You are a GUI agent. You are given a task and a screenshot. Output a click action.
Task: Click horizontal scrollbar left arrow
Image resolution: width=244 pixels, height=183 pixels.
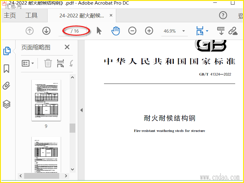point(20,176)
